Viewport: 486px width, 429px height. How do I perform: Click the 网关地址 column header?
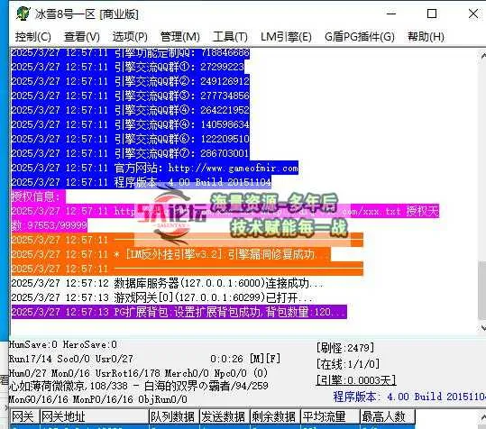94,416
